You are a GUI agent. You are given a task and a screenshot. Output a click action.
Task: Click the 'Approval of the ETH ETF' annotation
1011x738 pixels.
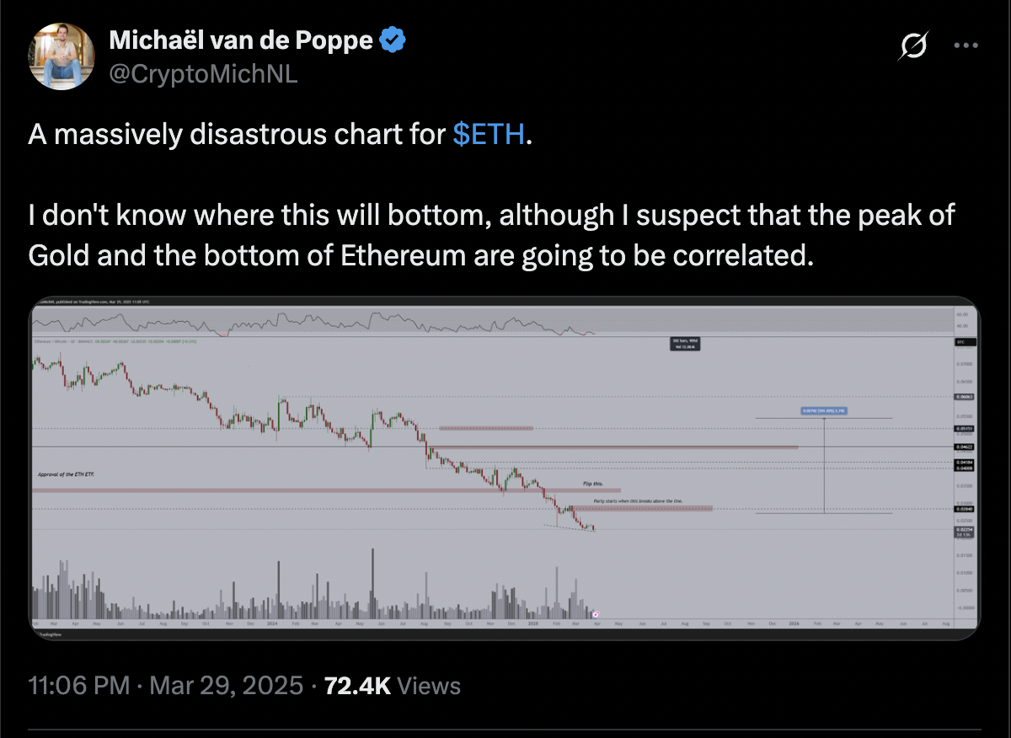point(67,474)
